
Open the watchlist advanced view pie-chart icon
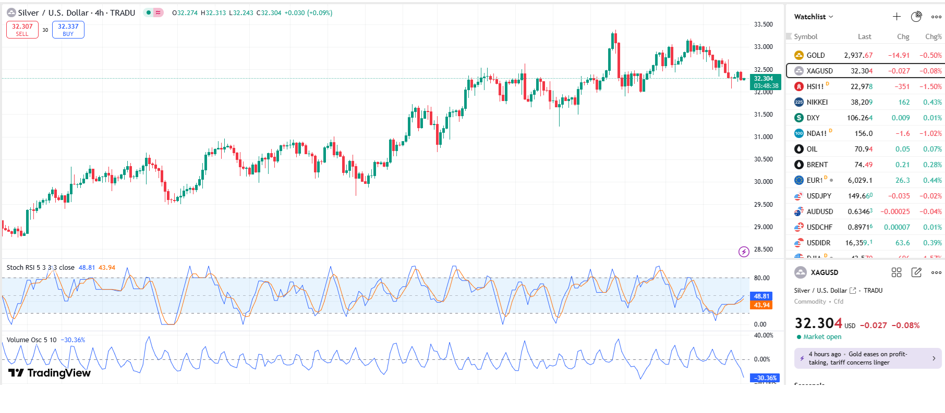click(916, 17)
